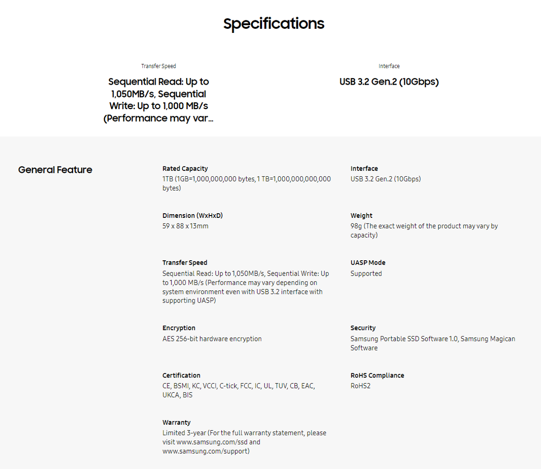This screenshot has height=469, width=541.
Task: Click the RoHS2 compliance value
Action: click(361, 386)
